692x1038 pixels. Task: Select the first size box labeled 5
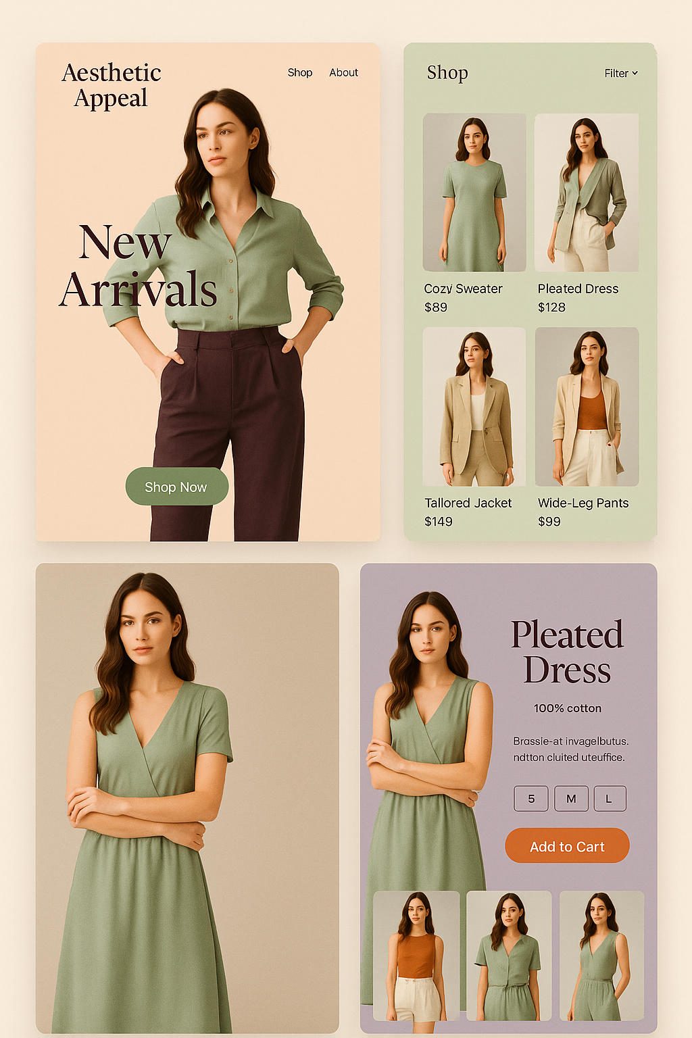(x=531, y=798)
